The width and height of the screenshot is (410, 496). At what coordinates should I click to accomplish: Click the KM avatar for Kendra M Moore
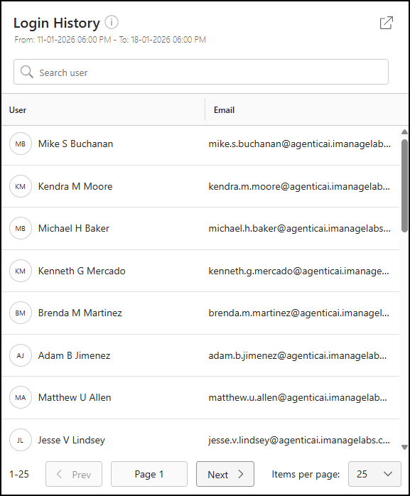pyautogui.click(x=21, y=186)
